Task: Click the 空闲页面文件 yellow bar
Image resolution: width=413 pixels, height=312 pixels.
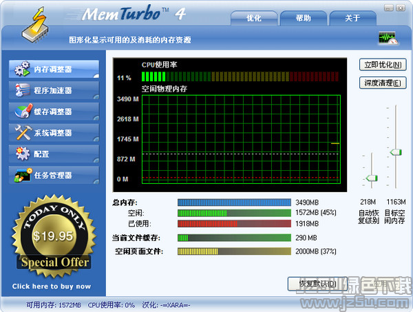Action: coord(234,251)
